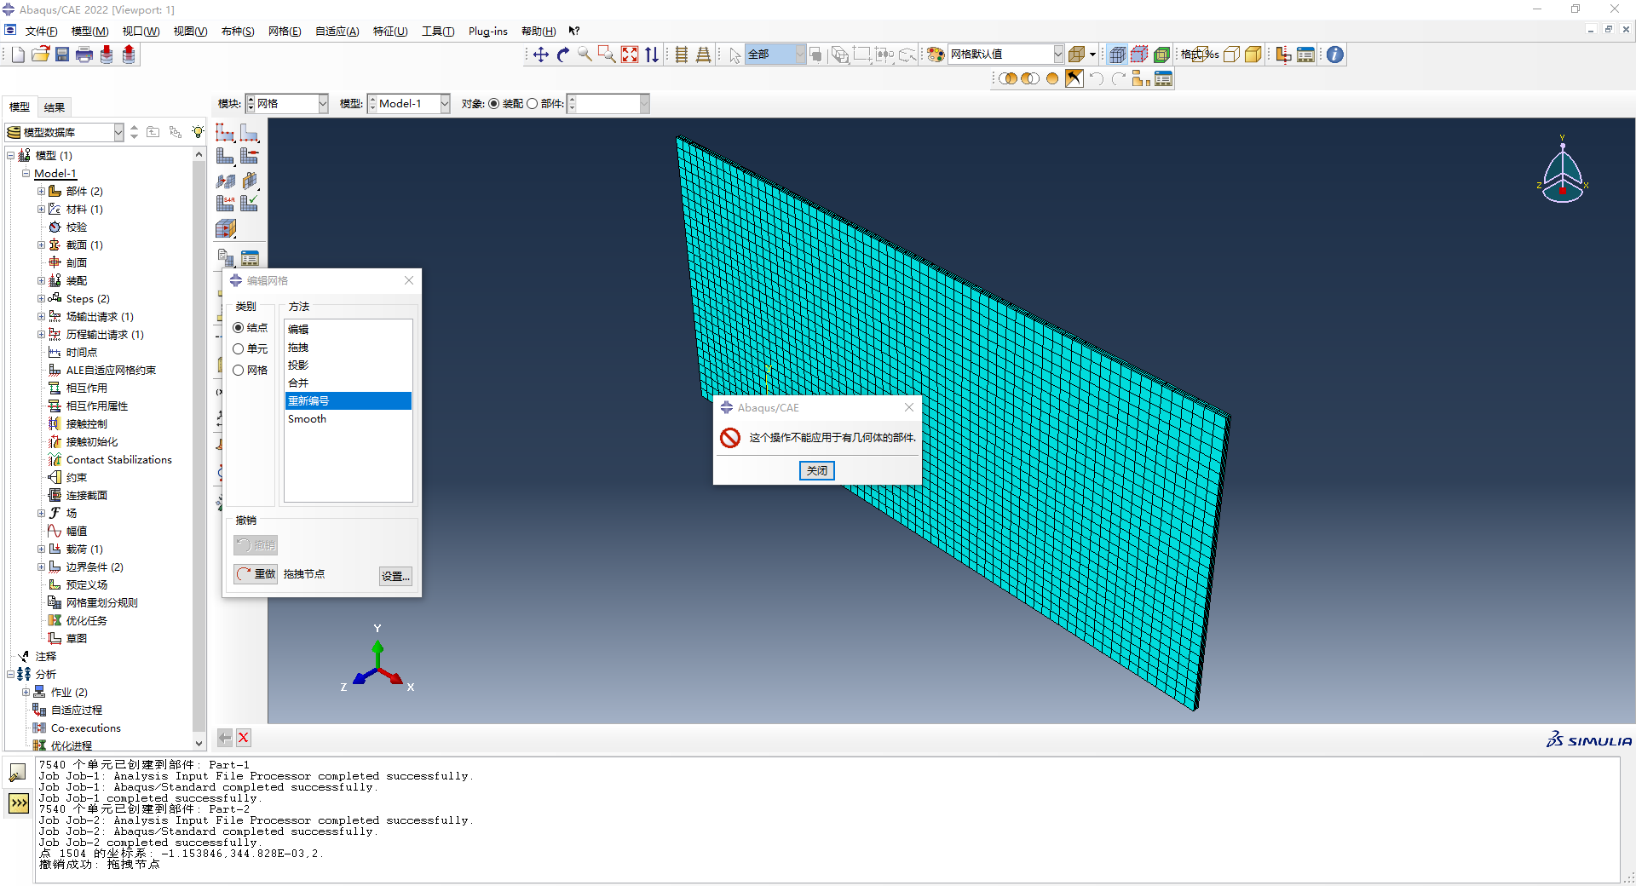This screenshot has height=886, width=1636.
Task: Click the New model database icon
Action: (18, 55)
